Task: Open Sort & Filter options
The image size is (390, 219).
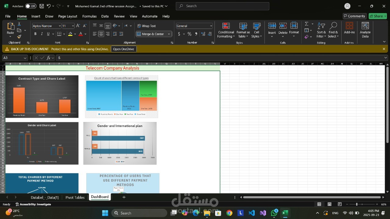Action: point(321,30)
